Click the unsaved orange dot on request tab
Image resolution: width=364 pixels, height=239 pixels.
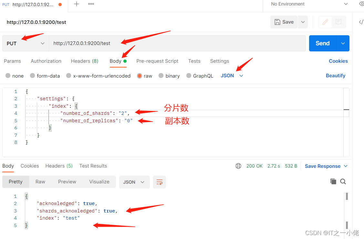[x=60, y=5]
